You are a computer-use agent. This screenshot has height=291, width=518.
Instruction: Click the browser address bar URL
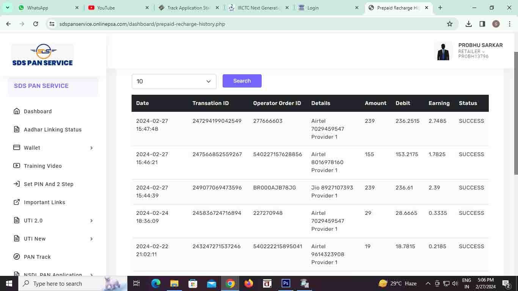pyautogui.click(x=142, y=24)
